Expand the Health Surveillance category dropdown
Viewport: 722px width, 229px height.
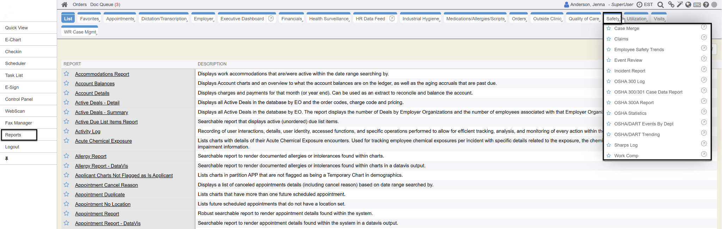coord(329,19)
